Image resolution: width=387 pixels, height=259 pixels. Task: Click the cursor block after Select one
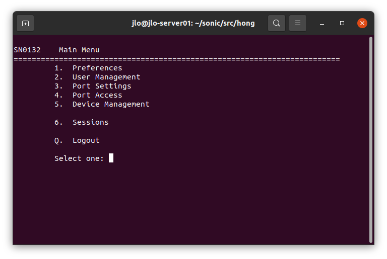click(x=111, y=158)
